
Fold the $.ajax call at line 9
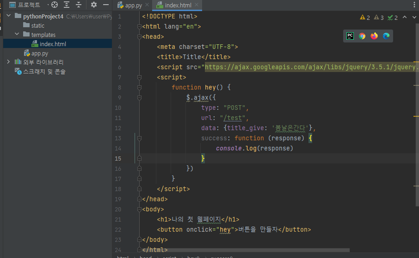coord(139,98)
